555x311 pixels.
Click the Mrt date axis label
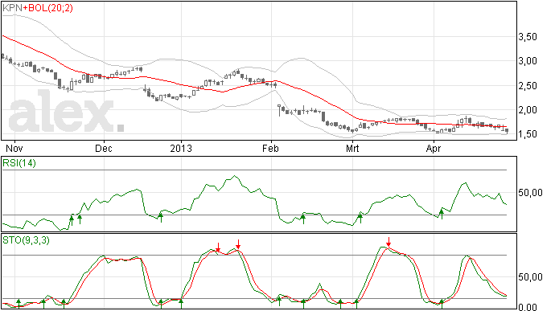click(352, 148)
